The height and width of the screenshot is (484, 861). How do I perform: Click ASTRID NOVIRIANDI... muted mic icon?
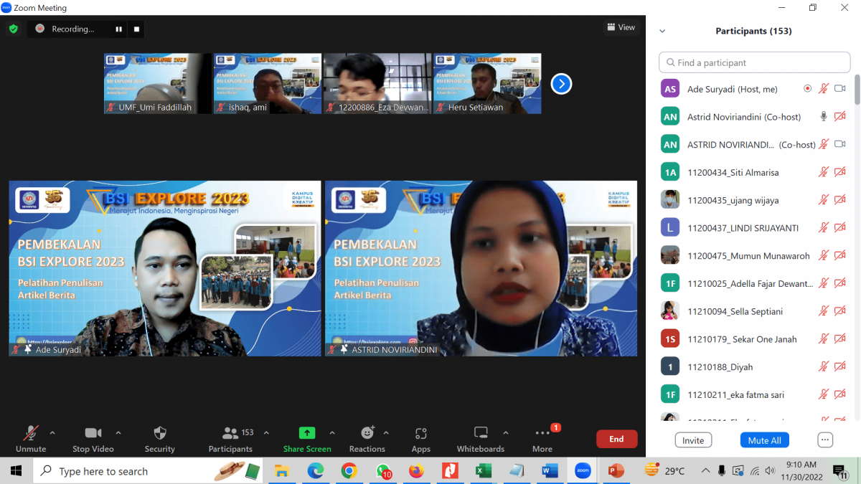click(x=824, y=144)
